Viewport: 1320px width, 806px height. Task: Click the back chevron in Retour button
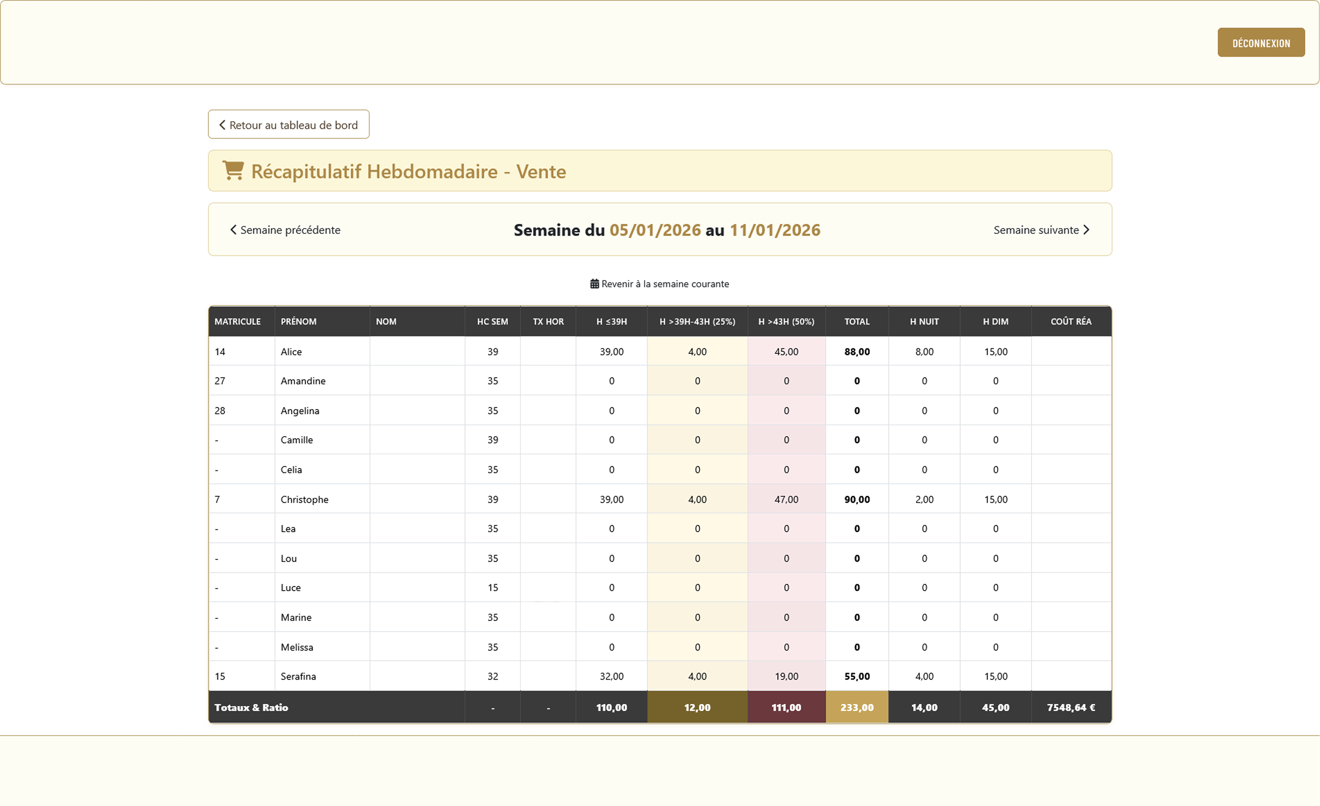(x=222, y=125)
